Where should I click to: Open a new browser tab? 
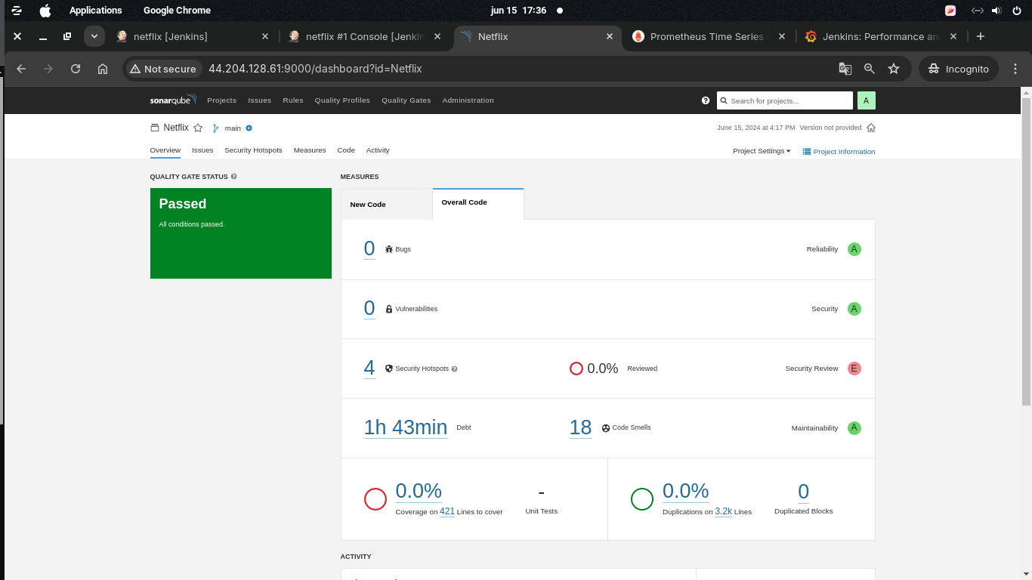pyautogui.click(x=981, y=36)
